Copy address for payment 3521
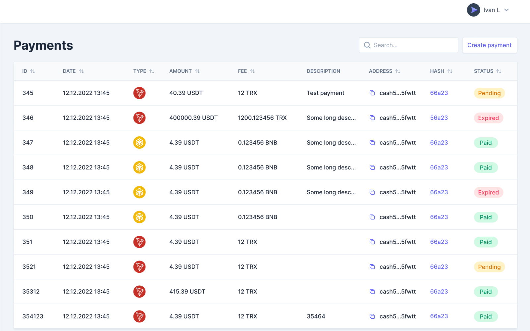This screenshot has height=331, width=530. coord(372,267)
